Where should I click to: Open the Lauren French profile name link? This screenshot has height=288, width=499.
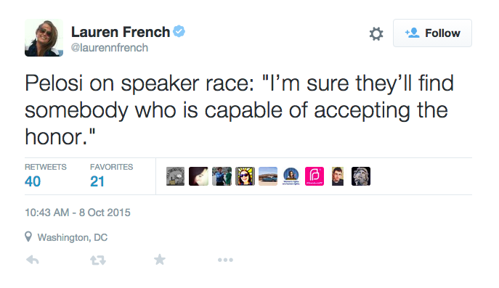click(x=121, y=32)
